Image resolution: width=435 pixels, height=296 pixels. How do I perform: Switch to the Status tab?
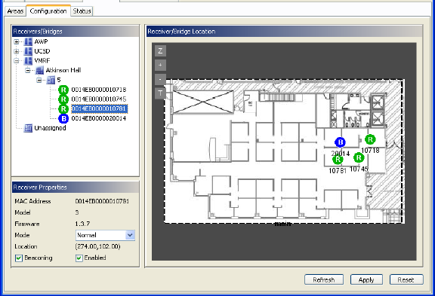pos(82,11)
